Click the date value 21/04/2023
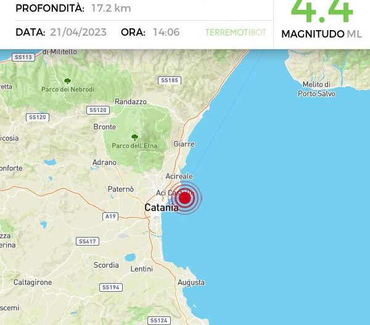The height and width of the screenshot is (325, 370). click(78, 32)
